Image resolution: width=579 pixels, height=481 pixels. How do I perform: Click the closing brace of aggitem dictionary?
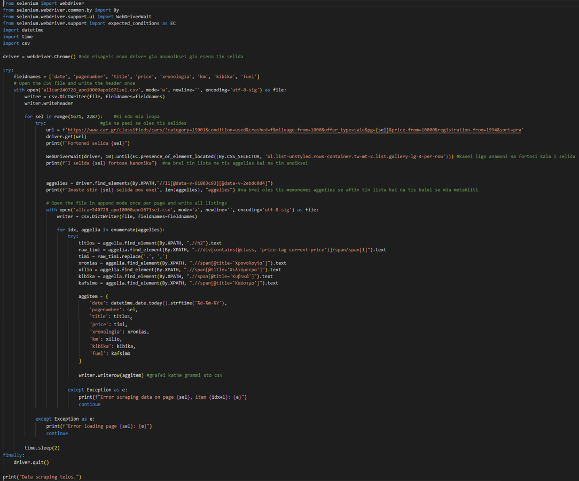80,361
